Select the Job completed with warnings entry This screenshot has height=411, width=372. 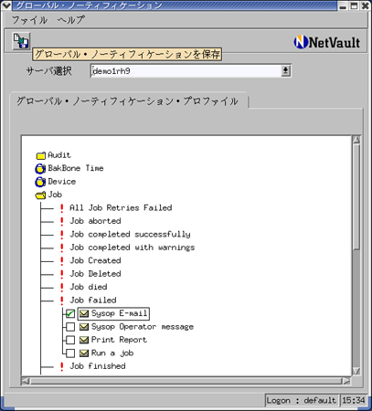133,248
